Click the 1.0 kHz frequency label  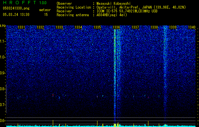(3, 57)
